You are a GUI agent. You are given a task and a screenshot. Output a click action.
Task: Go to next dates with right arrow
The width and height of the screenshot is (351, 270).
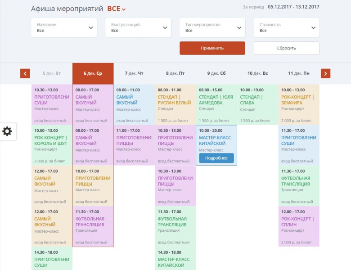(x=325, y=73)
